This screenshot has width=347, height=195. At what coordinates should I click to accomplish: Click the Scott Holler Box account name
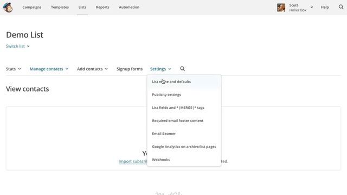[x=298, y=8]
